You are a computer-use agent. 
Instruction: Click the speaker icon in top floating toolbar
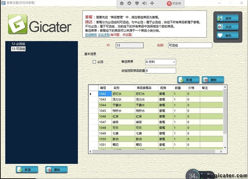(144, 3)
